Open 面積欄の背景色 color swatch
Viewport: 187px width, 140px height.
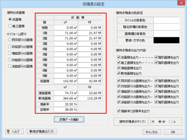(166, 34)
